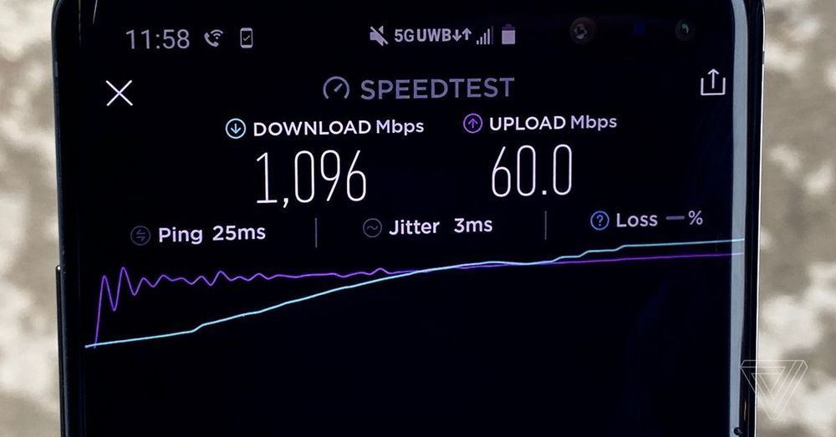The height and width of the screenshot is (437, 836).
Task: Tap the purple upload arrow circle icon
Action: click(472, 124)
